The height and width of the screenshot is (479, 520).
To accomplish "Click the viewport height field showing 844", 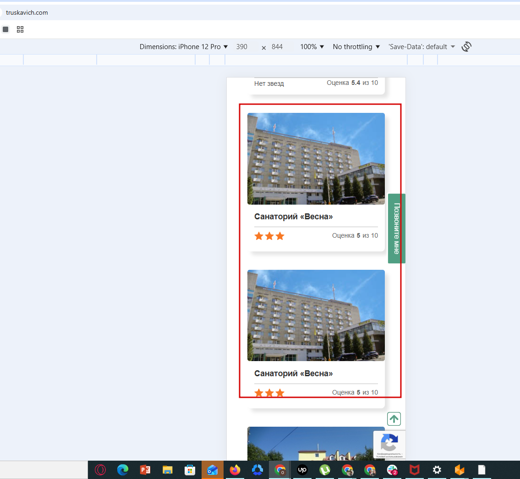I will [277, 47].
